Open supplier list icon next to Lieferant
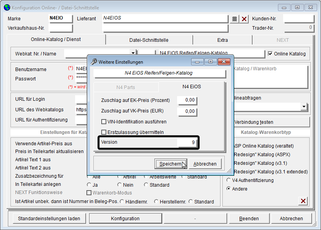 pos(235,19)
